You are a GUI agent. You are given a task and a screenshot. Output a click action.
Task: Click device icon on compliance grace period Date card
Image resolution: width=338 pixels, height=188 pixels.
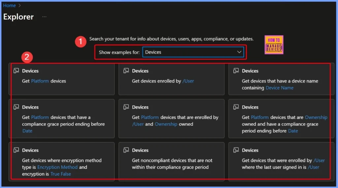pos(16,107)
